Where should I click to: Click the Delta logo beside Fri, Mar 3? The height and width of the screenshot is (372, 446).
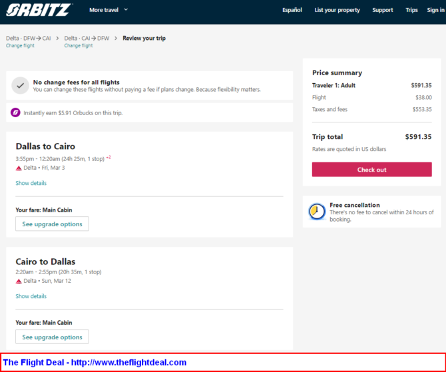(x=19, y=168)
